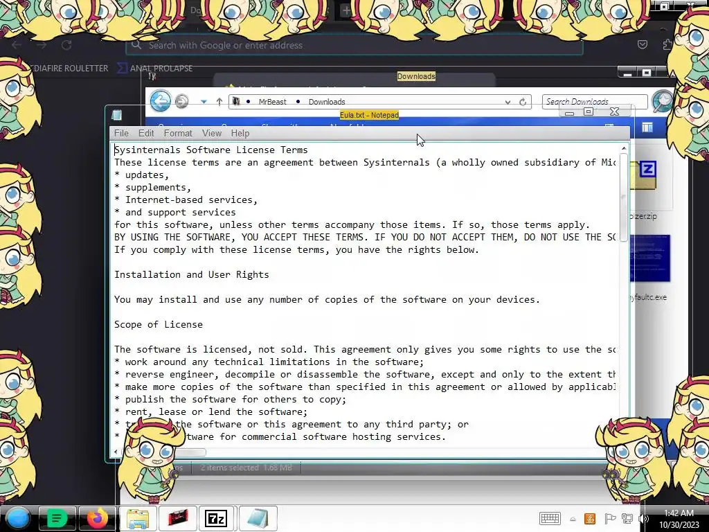The width and height of the screenshot is (709, 532).
Task: Open the green notes app on taskbar
Action: [57, 518]
